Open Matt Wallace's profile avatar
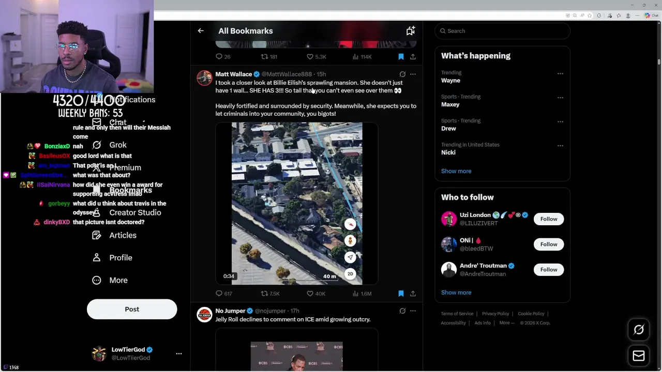The image size is (662, 372). click(x=204, y=78)
